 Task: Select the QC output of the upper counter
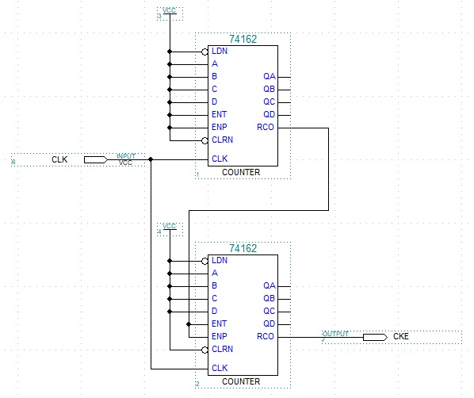pos(269,101)
